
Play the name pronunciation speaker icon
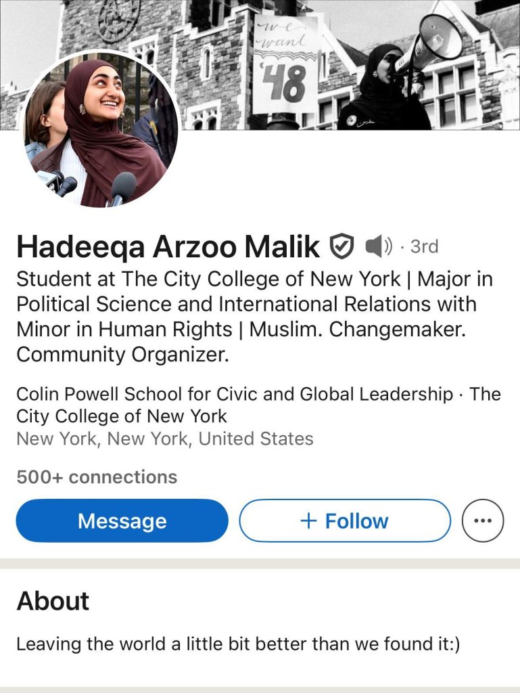(378, 246)
